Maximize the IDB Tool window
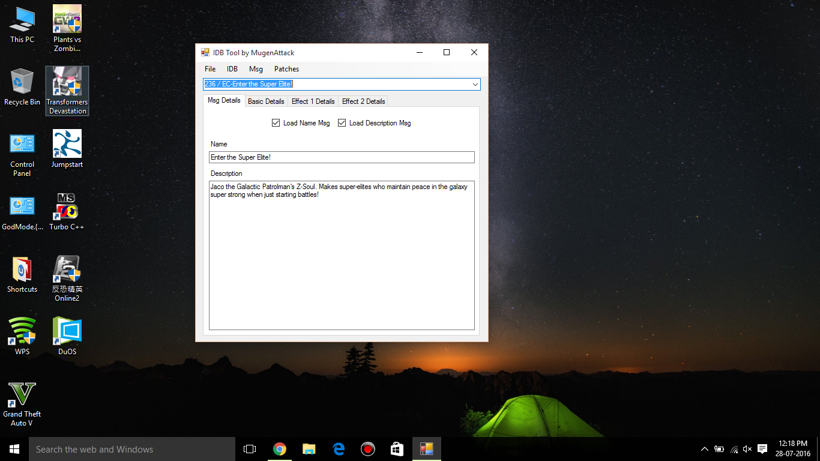This screenshot has height=461, width=820. pos(447,53)
